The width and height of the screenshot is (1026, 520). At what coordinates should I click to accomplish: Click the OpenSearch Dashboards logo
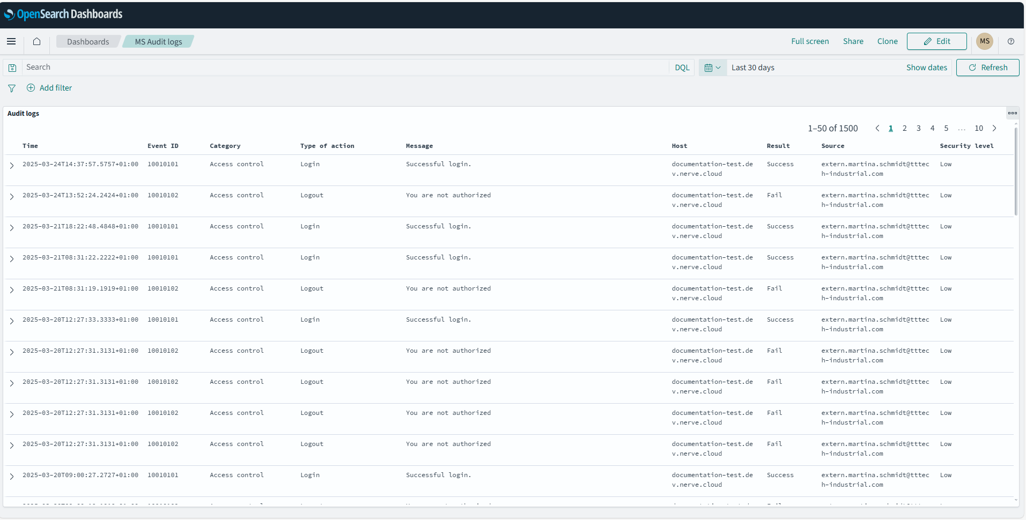pyautogui.click(x=63, y=14)
